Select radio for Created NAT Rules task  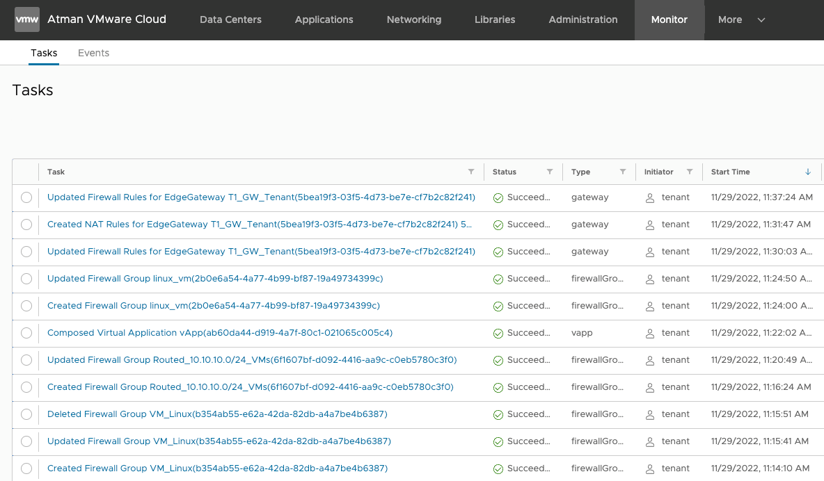(26, 225)
